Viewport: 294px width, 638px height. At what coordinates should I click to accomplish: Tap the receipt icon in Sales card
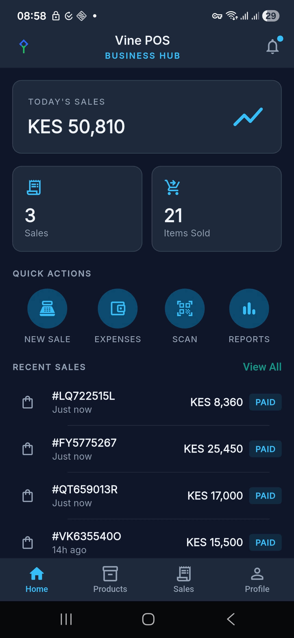click(x=34, y=187)
